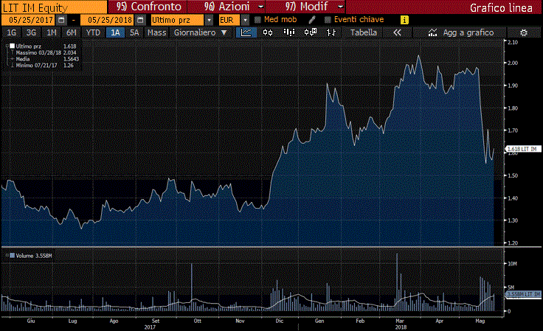
Task: Toggle the Ultimo prz legend checkbox
Action: pos(11,46)
